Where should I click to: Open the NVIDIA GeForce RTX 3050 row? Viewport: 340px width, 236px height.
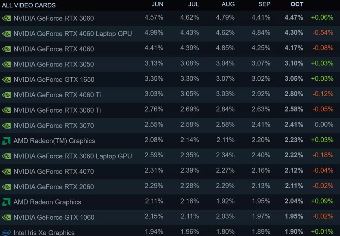pos(54,64)
